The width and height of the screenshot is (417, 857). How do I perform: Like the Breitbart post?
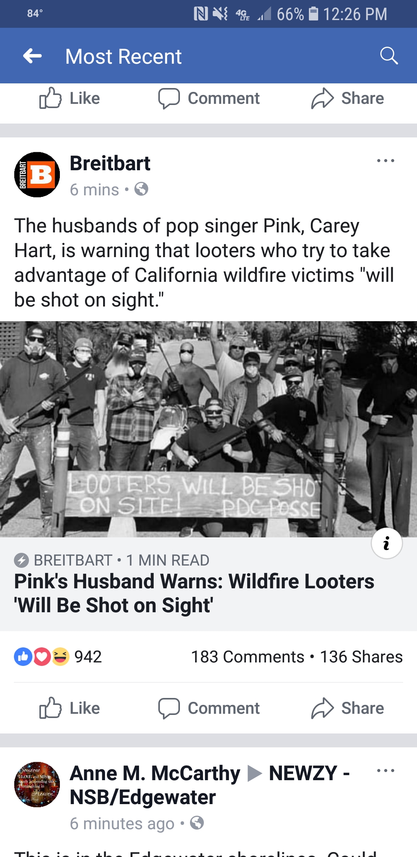pyautogui.click(x=69, y=708)
